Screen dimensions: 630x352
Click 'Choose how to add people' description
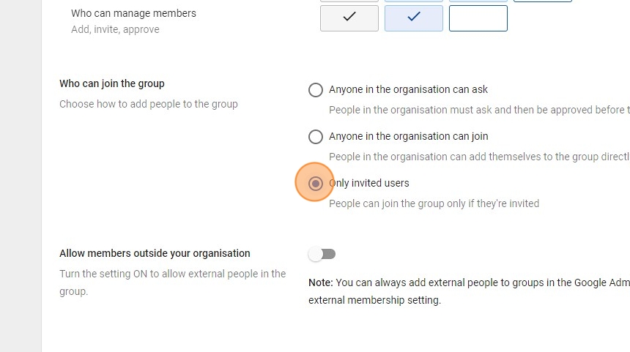pos(149,104)
